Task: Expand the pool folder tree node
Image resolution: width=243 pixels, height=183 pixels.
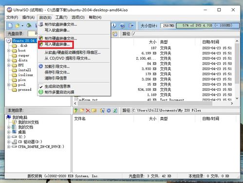Action: point(9,84)
